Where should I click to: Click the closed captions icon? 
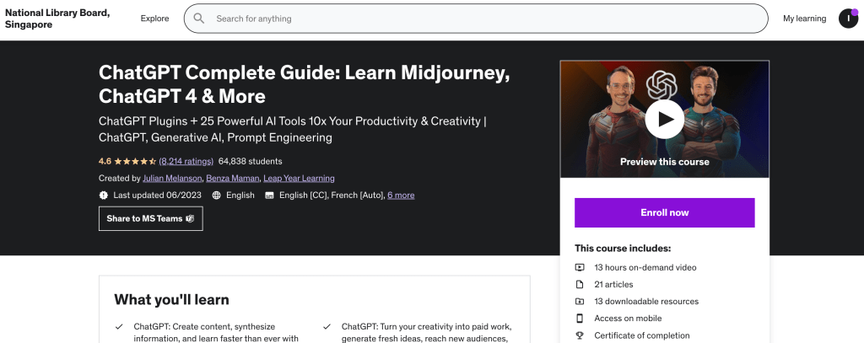pyautogui.click(x=269, y=195)
